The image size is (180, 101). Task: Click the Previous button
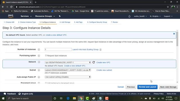coord(131,87)
